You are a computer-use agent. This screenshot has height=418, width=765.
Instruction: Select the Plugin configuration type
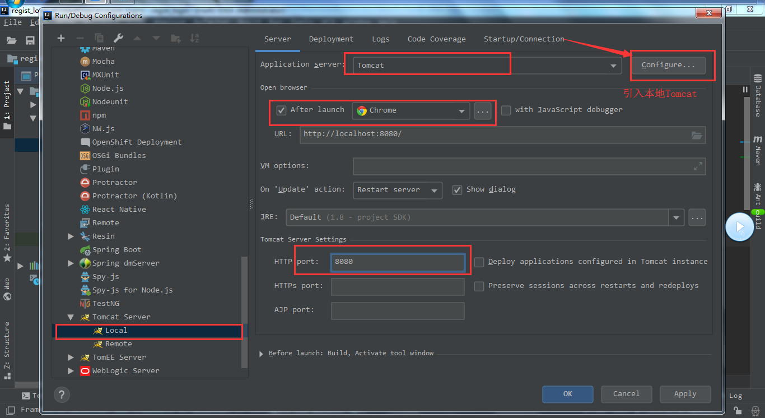(105, 169)
